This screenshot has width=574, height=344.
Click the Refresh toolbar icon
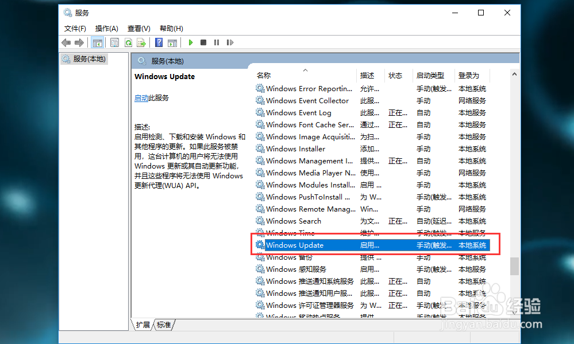[x=128, y=43]
